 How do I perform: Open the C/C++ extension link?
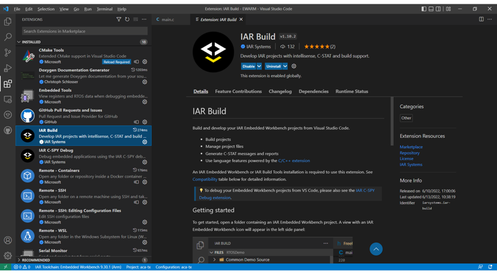pyautogui.click(x=294, y=161)
